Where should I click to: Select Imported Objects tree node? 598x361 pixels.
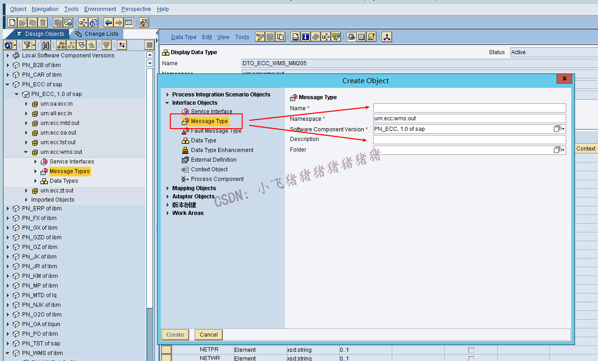pyautogui.click(x=52, y=200)
